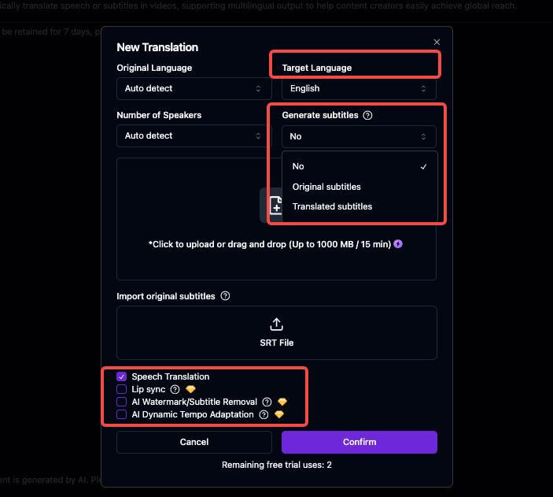Select Original subtitles from the list
This screenshot has width=553, height=497.
[326, 187]
